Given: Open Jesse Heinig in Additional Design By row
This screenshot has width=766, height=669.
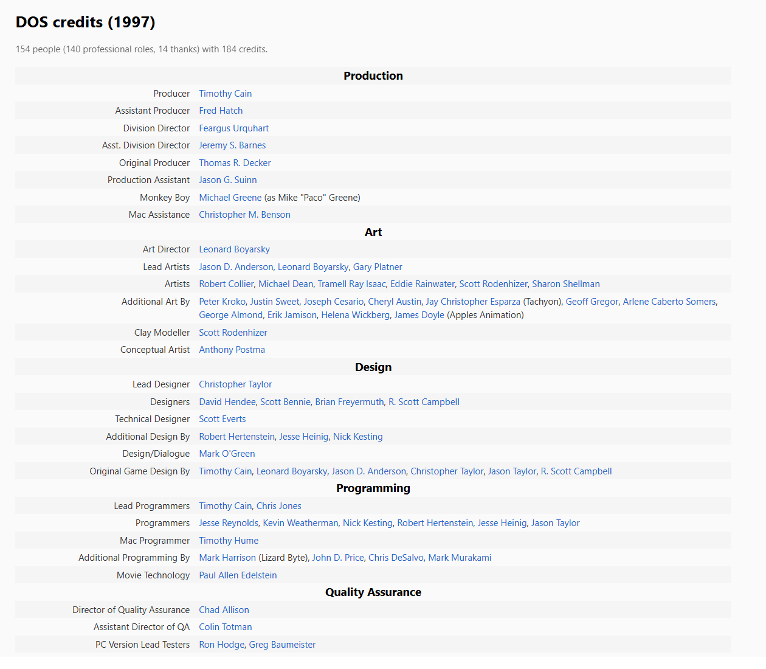Looking at the screenshot, I should click(304, 437).
